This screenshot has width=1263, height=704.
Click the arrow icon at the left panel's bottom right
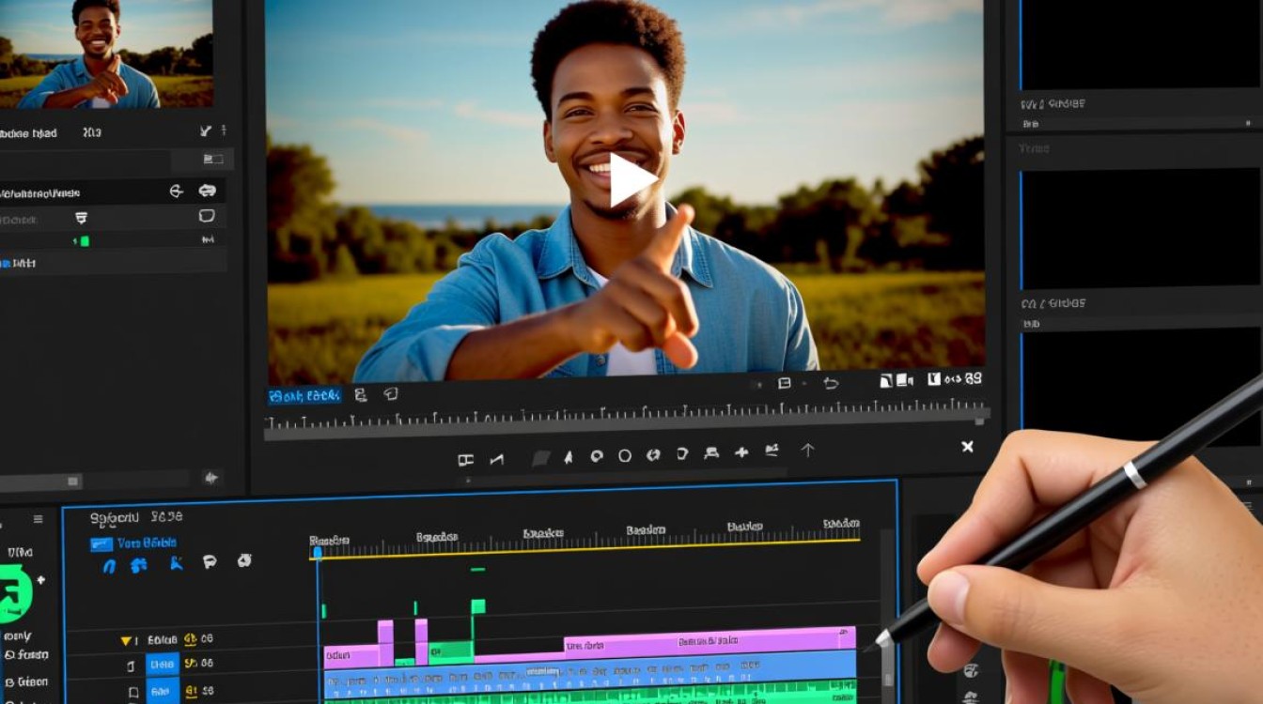point(210,478)
